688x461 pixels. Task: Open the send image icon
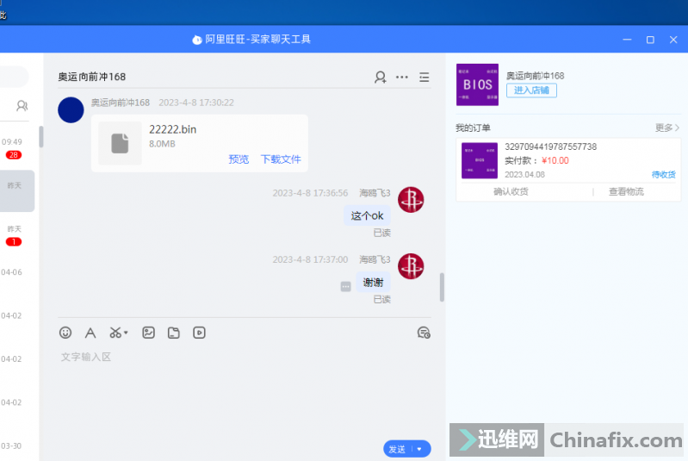pos(149,333)
